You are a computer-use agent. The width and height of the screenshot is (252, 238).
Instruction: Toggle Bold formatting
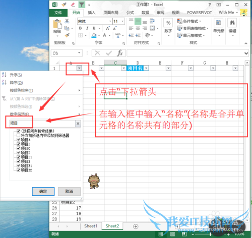[x=80, y=28]
